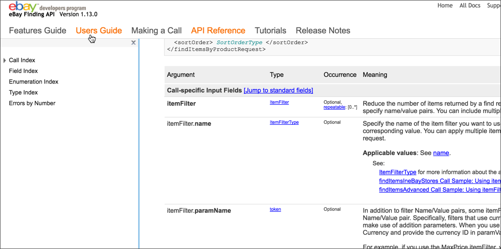Switch to the Users Guide tab
501x249 pixels.
pos(98,30)
